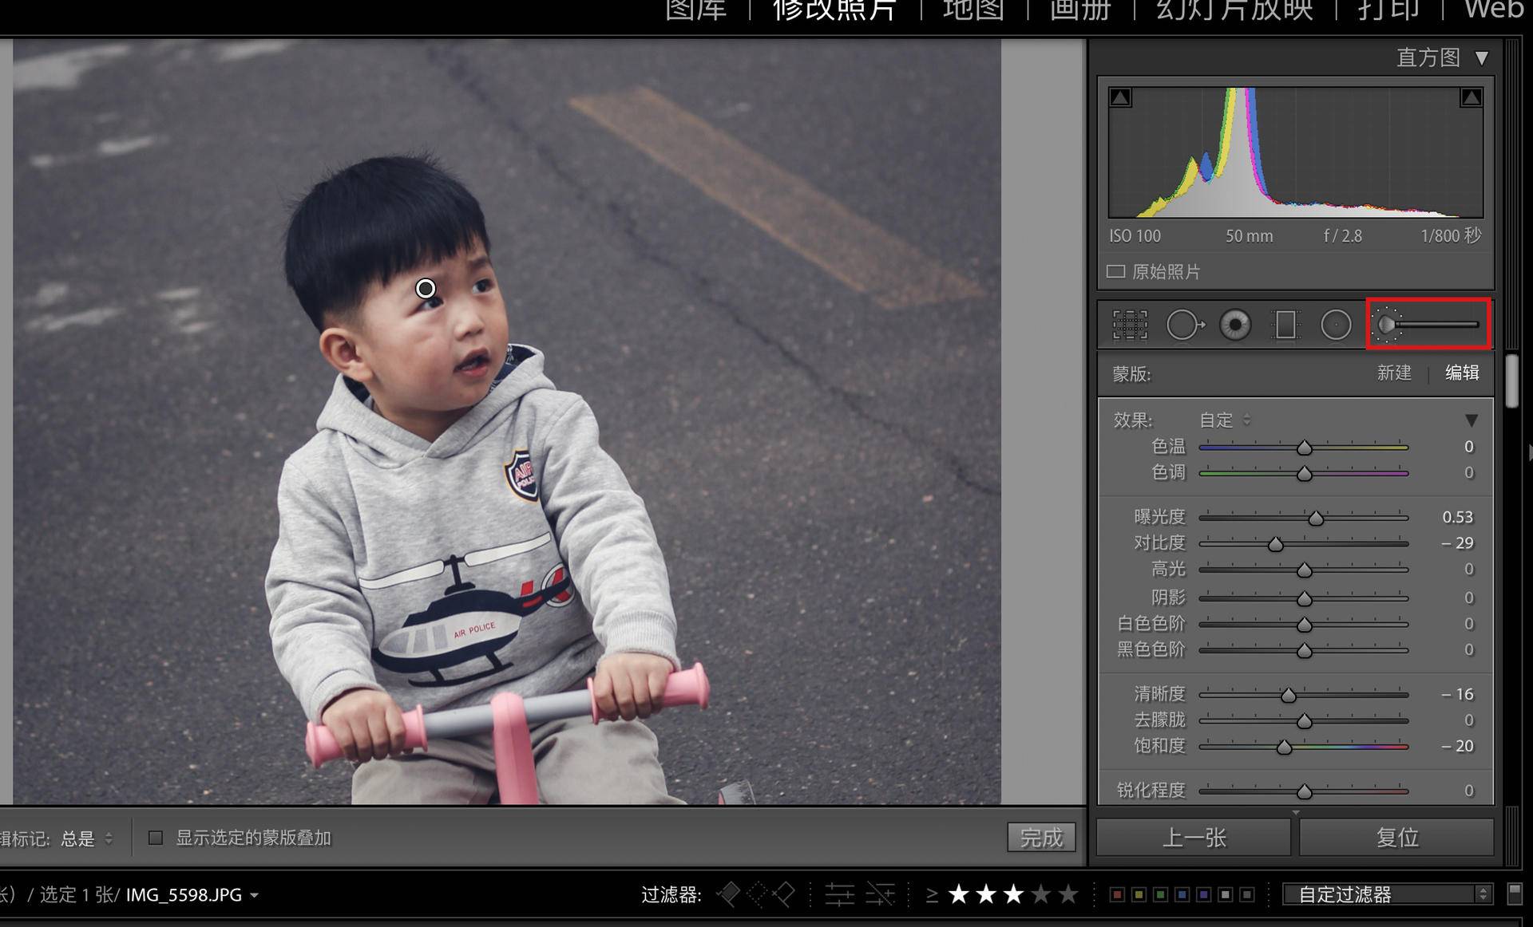Select the spot removal tool
The width and height of the screenshot is (1533, 927).
[1185, 325]
